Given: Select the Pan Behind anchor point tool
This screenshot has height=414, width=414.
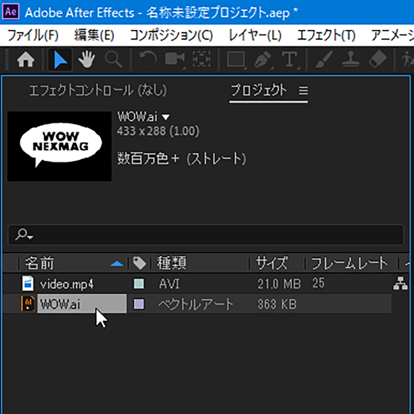Looking at the screenshot, I should point(201,59).
